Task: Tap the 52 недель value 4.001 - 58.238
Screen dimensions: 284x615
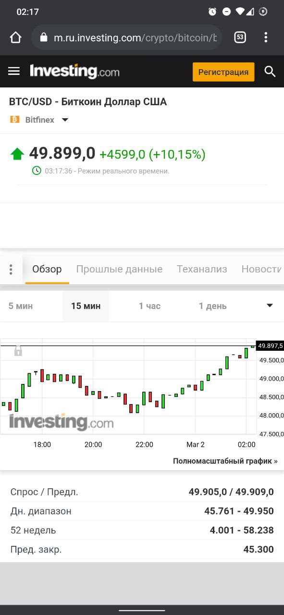Action: [x=242, y=530]
